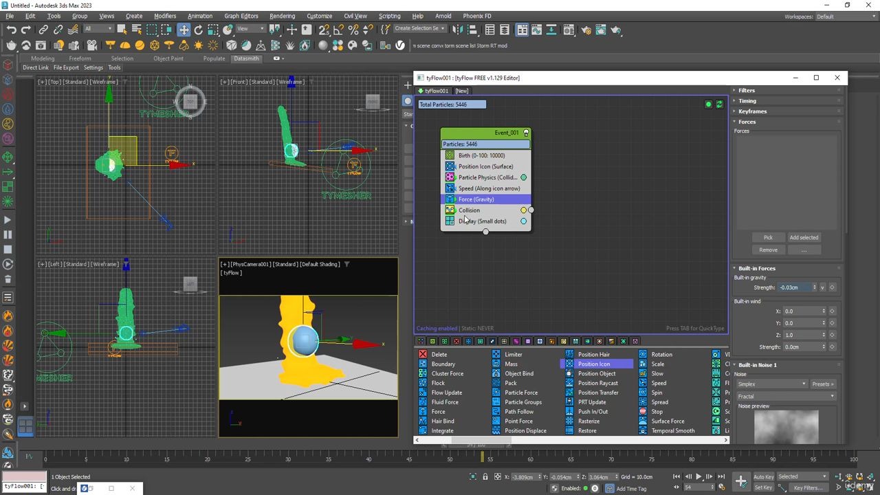The height and width of the screenshot is (495, 880).
Task: Click the Collision operator icon in Event_001
Action: pos(450,210)
